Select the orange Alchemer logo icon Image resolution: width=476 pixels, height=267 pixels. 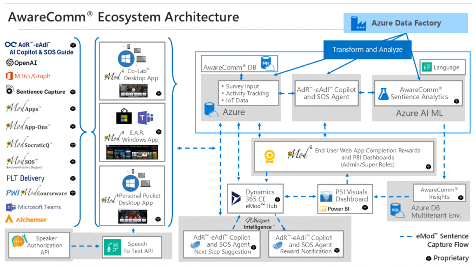coord(9,219)
